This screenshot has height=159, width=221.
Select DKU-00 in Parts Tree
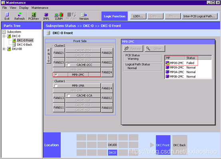tap(17, 49)
